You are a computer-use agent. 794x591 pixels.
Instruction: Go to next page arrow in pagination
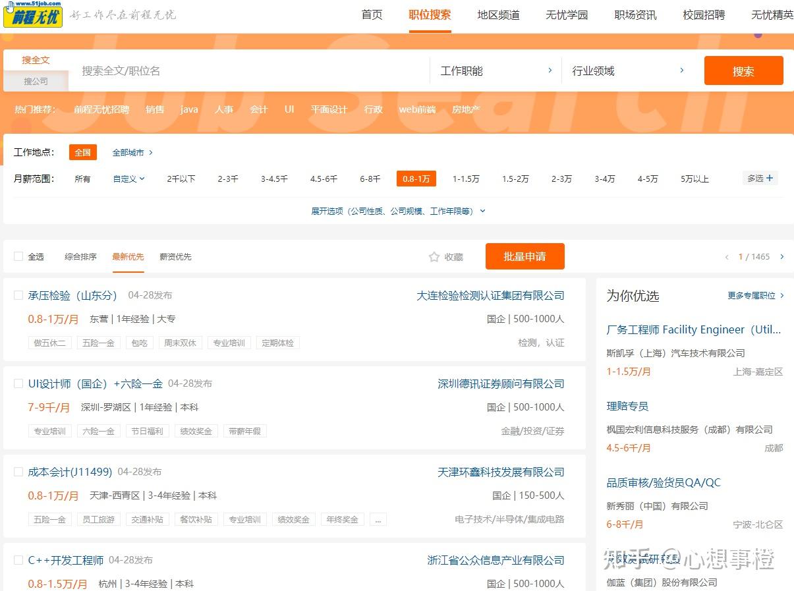782,257
